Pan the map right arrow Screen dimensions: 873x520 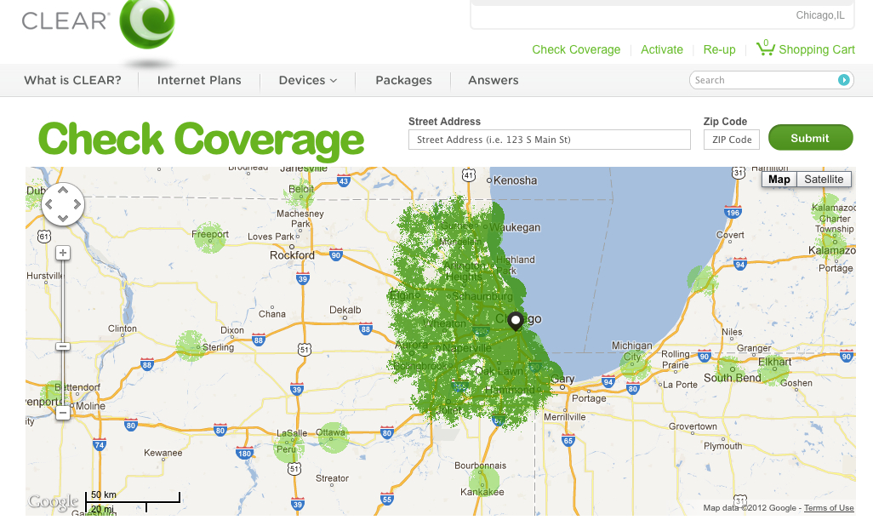tap(77, 204)
